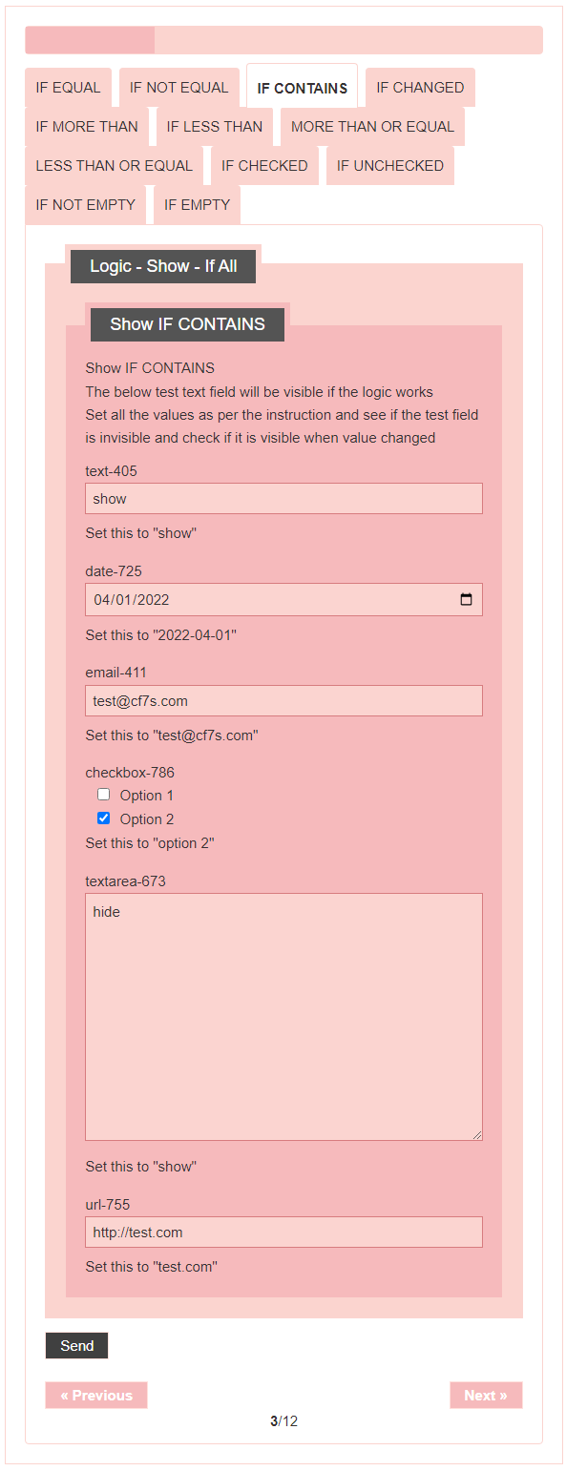Select the MORE THAN OR EQUAL tab

tap(372, 127)
